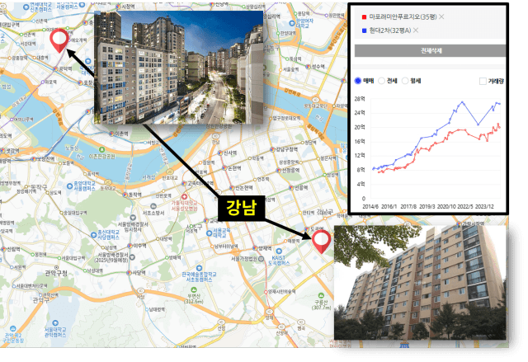Image resolution: width=528 pixels, height=362 pixels.
Task: Select the 전세 radio option
Action: 381,81
